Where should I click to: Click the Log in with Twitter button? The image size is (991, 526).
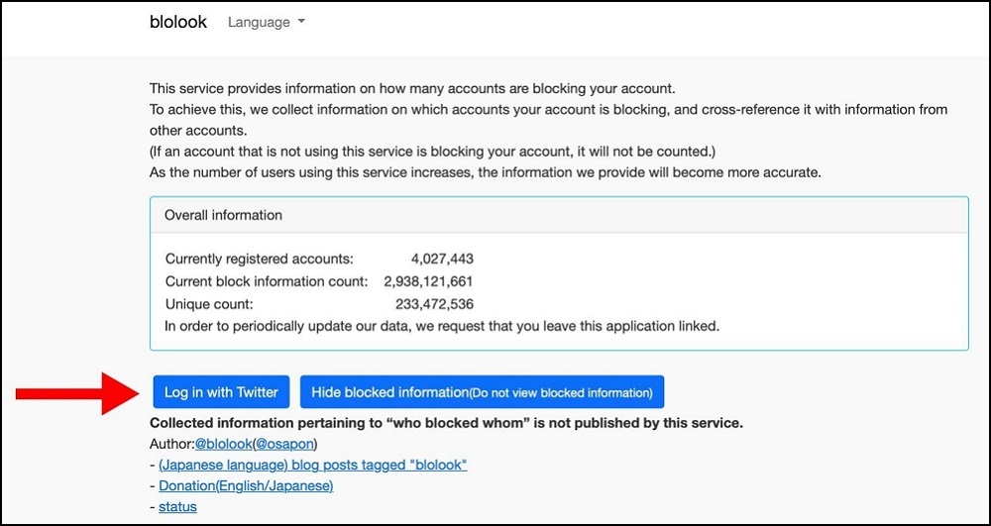point(221,392)
